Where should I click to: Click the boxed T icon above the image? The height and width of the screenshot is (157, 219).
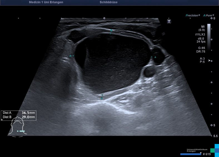169,21
